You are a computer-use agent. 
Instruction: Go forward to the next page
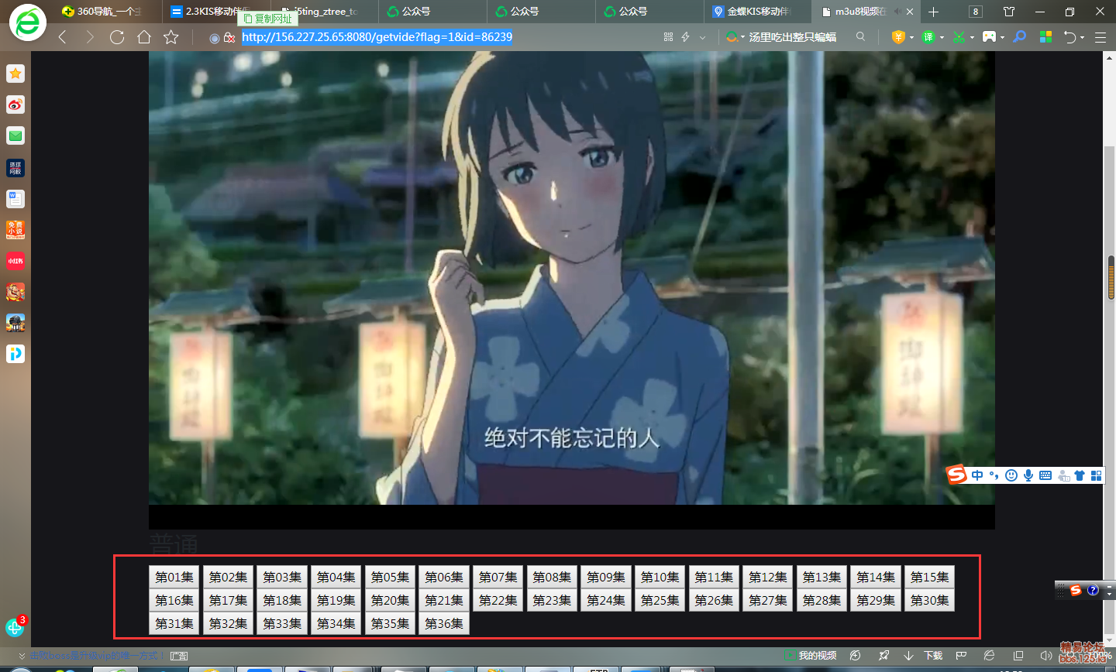pos(90,37)
